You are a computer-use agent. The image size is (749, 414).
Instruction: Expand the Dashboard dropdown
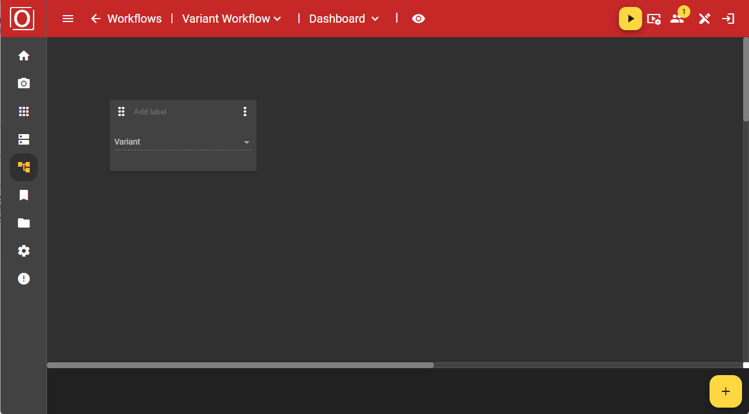coord(376,19)
